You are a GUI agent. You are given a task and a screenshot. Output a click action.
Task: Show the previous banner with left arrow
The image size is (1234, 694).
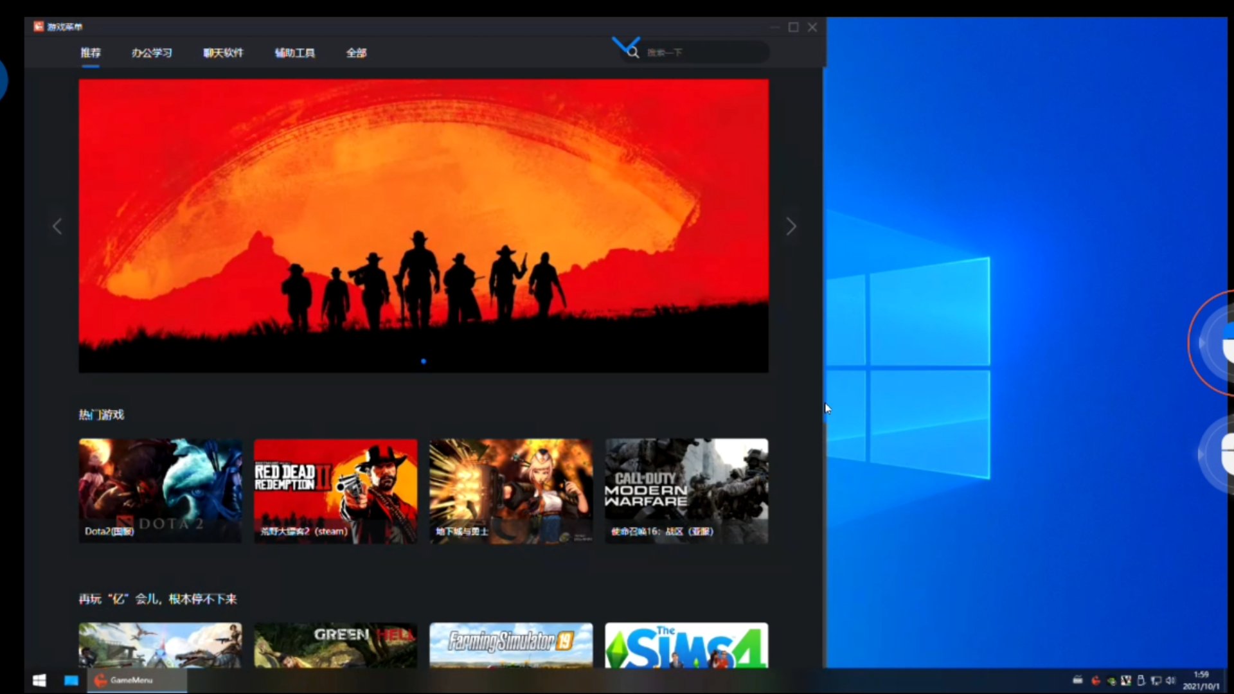coord(57,226)
